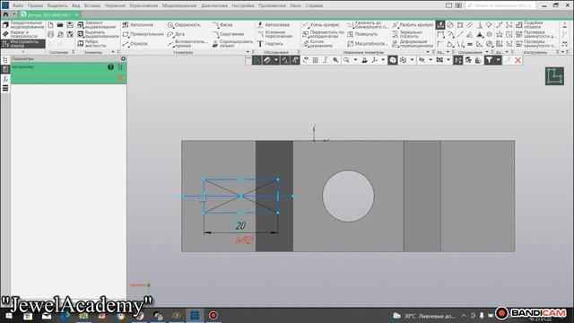Click Усечь кривую tool
Viewport: 574px width, 323px height.
(x=321, y=25)
